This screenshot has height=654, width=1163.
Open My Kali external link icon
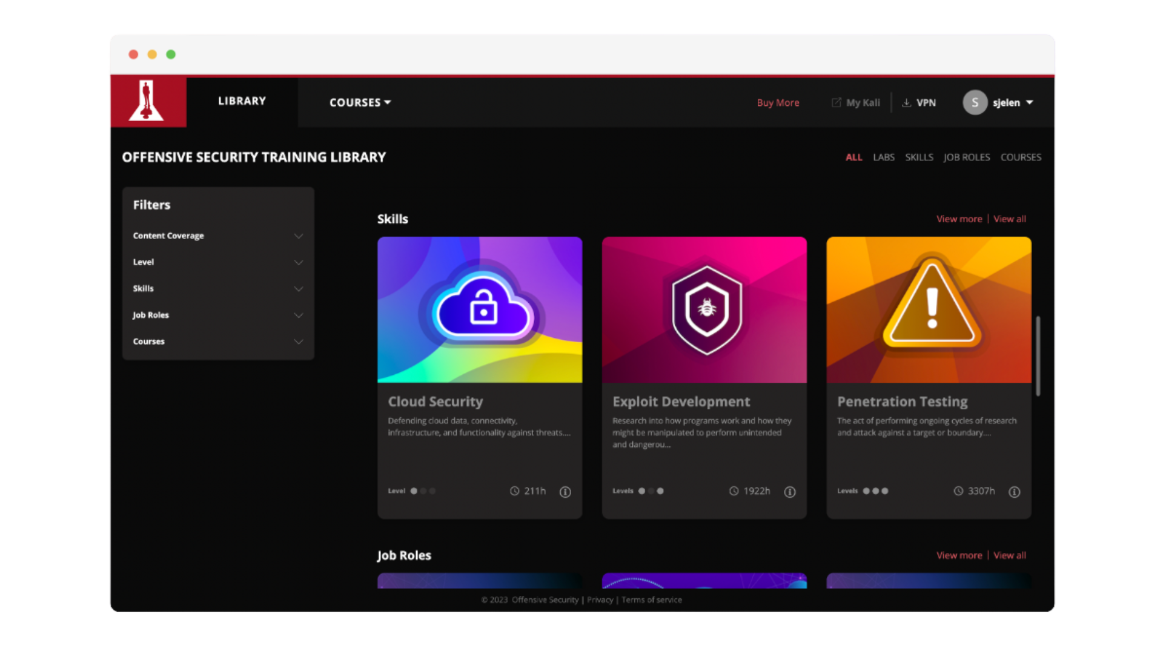836,102
